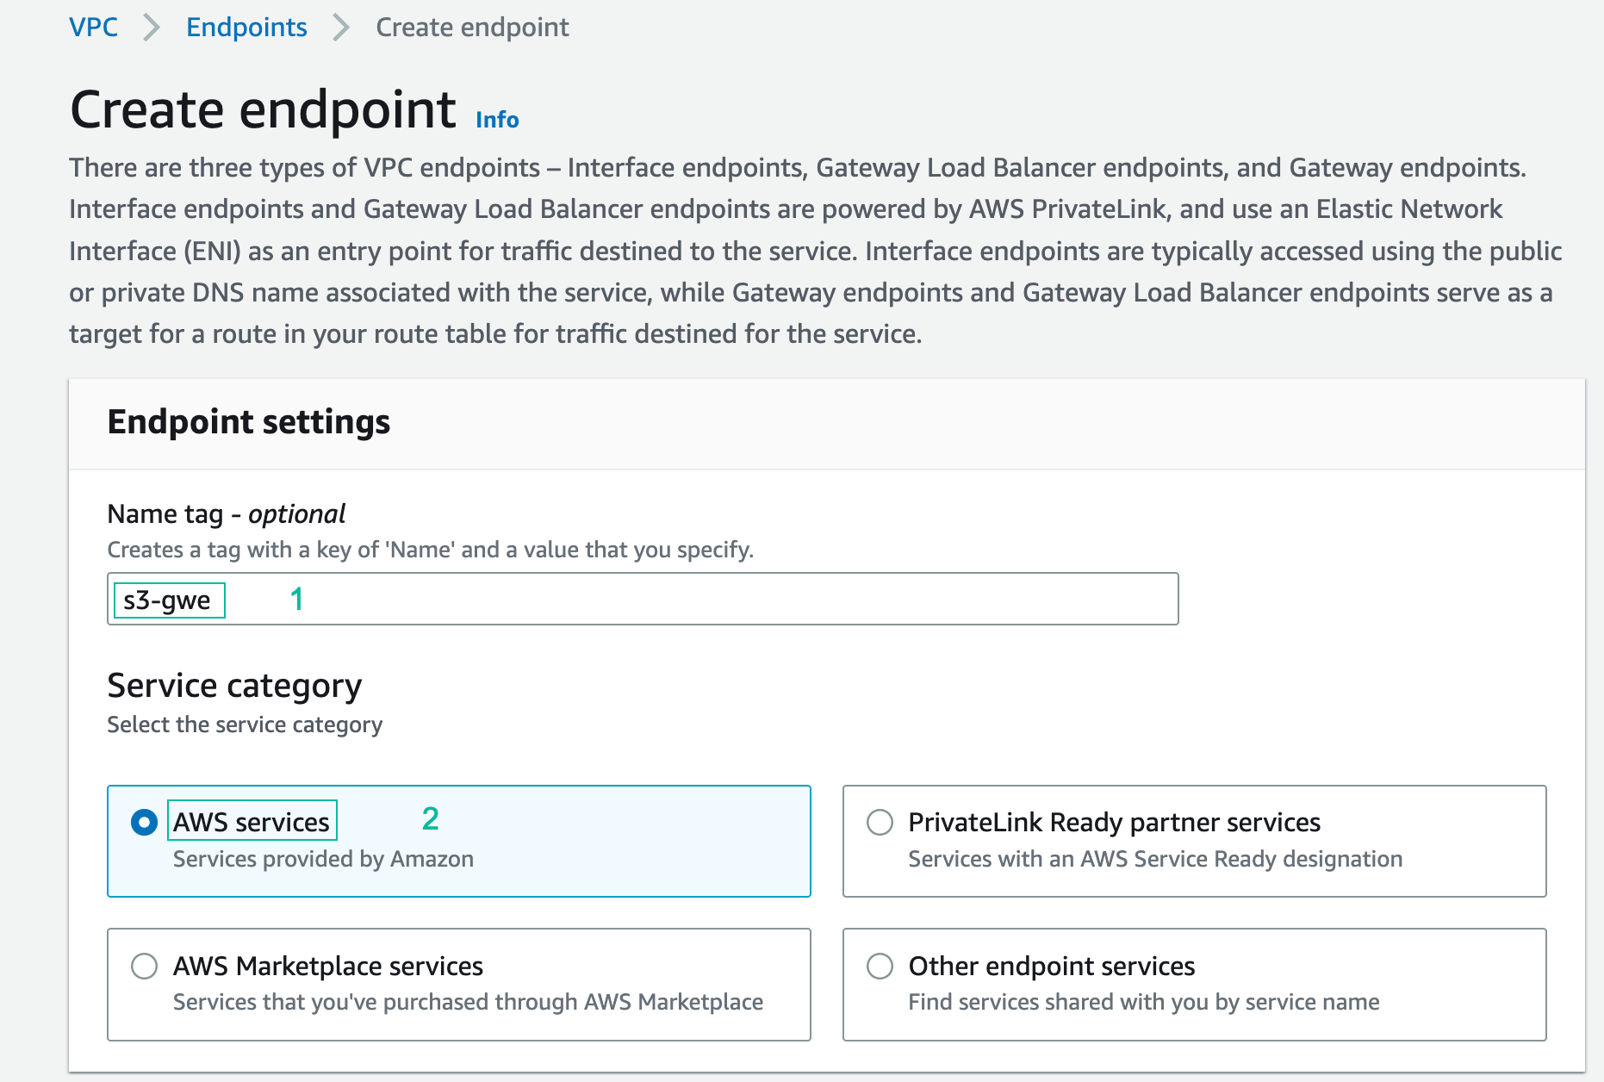The width and height of the screenshot is (1604, 1082).
Task: Click the PrivateLink Ready partner services card
Action: point(1196,841)
